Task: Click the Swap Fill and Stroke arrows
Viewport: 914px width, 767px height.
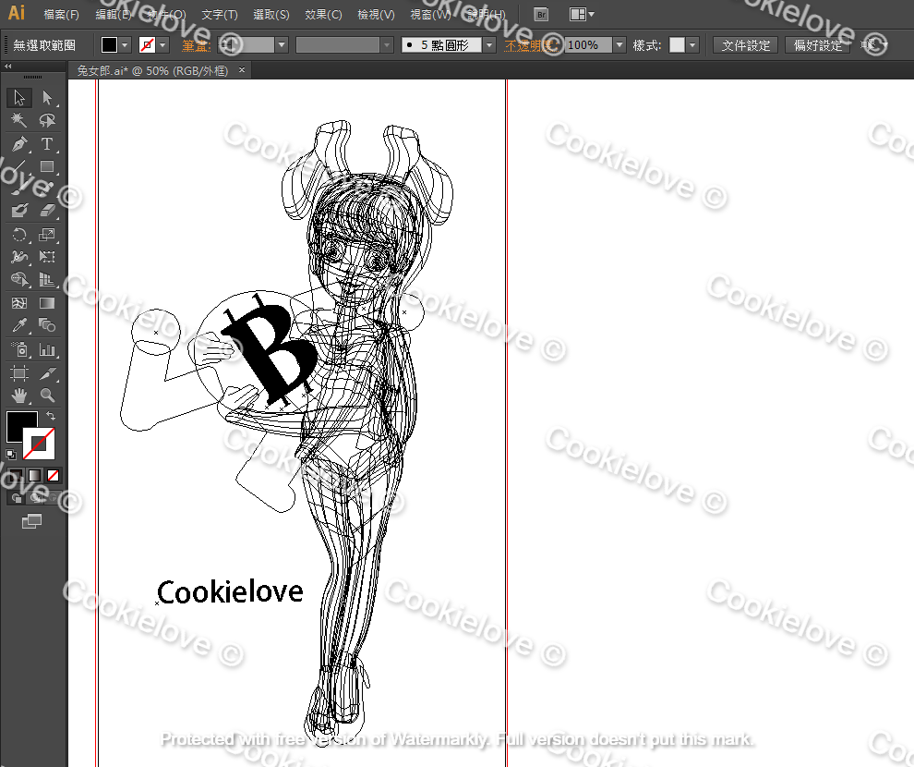Action: pyautogui.click(x=52, y=416)
